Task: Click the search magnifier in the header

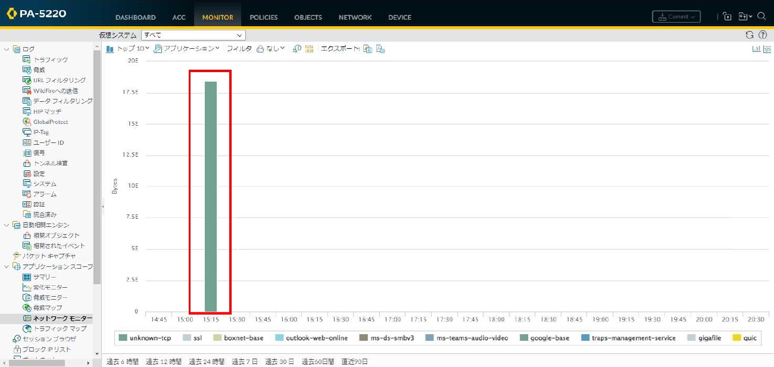Action: tap(762, 17)
